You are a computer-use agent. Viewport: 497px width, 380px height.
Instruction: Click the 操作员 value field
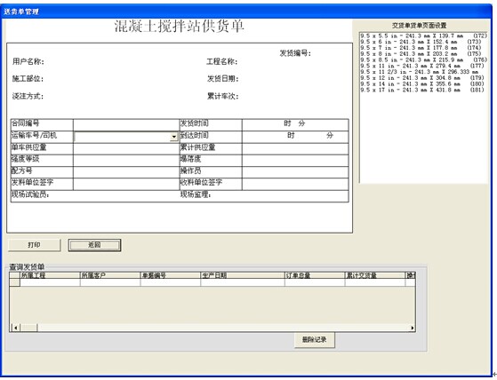[x=295, y=172]
